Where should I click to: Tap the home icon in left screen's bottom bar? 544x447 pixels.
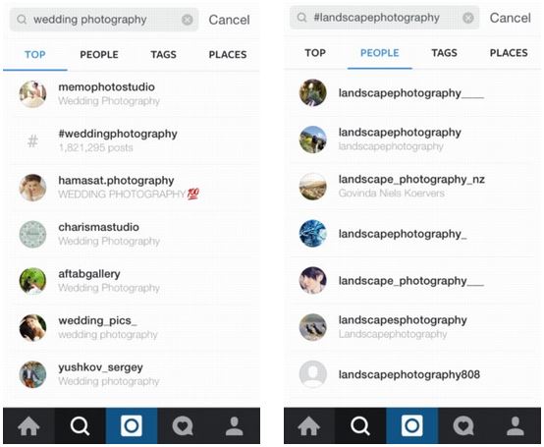pos(28,425)
